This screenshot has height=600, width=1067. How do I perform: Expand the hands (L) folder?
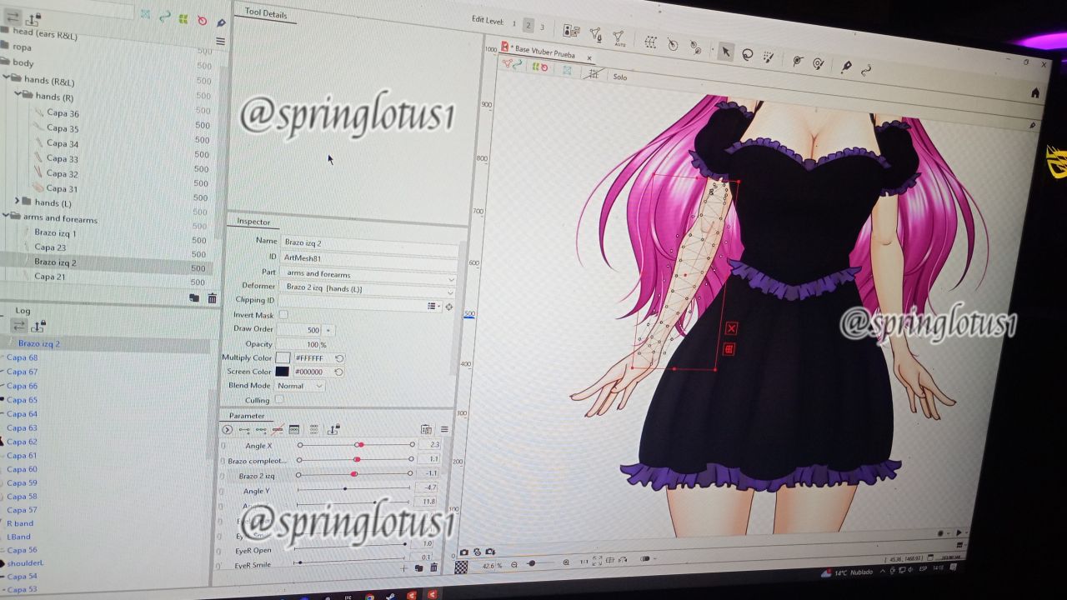pyautogui.click(x=17, y=201)
